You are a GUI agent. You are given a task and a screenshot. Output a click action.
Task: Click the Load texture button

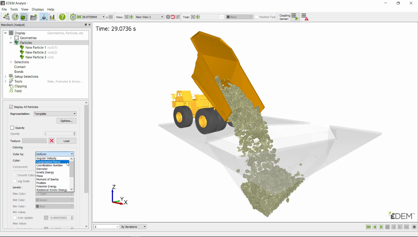point(66,141)
